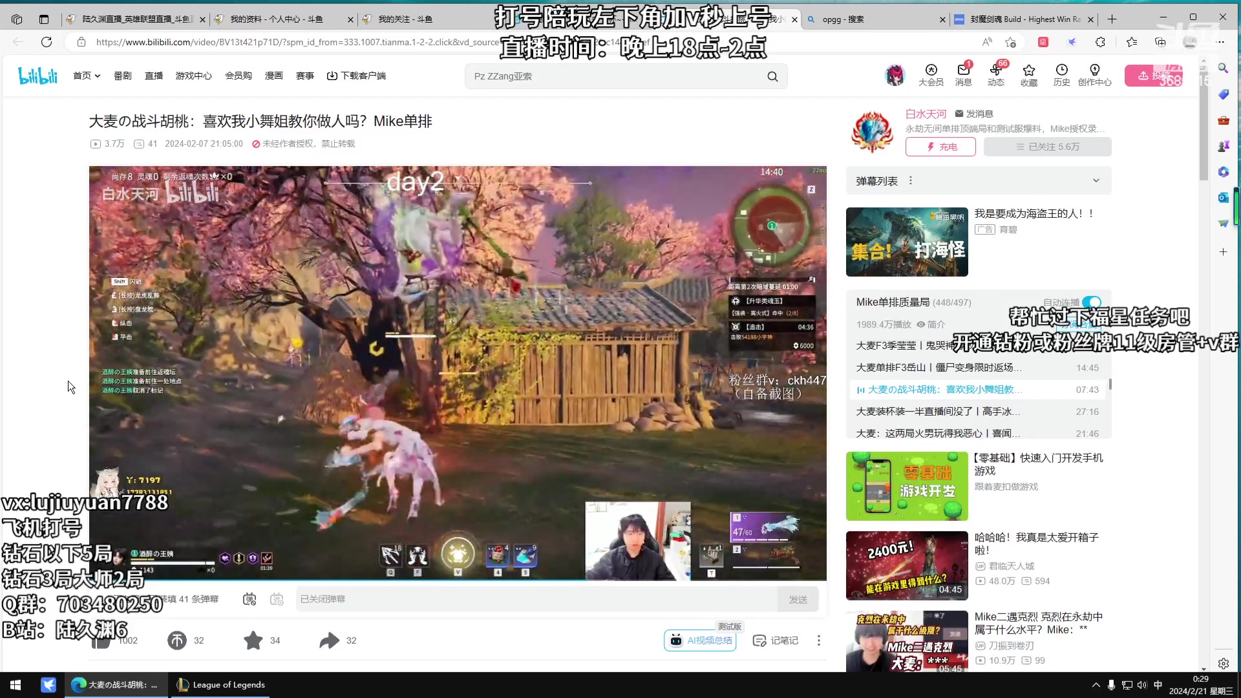Open Edge sidebar settings gear
Image resolution: width=1241 pixels, height=698 pixels.
pos(1223,664)
